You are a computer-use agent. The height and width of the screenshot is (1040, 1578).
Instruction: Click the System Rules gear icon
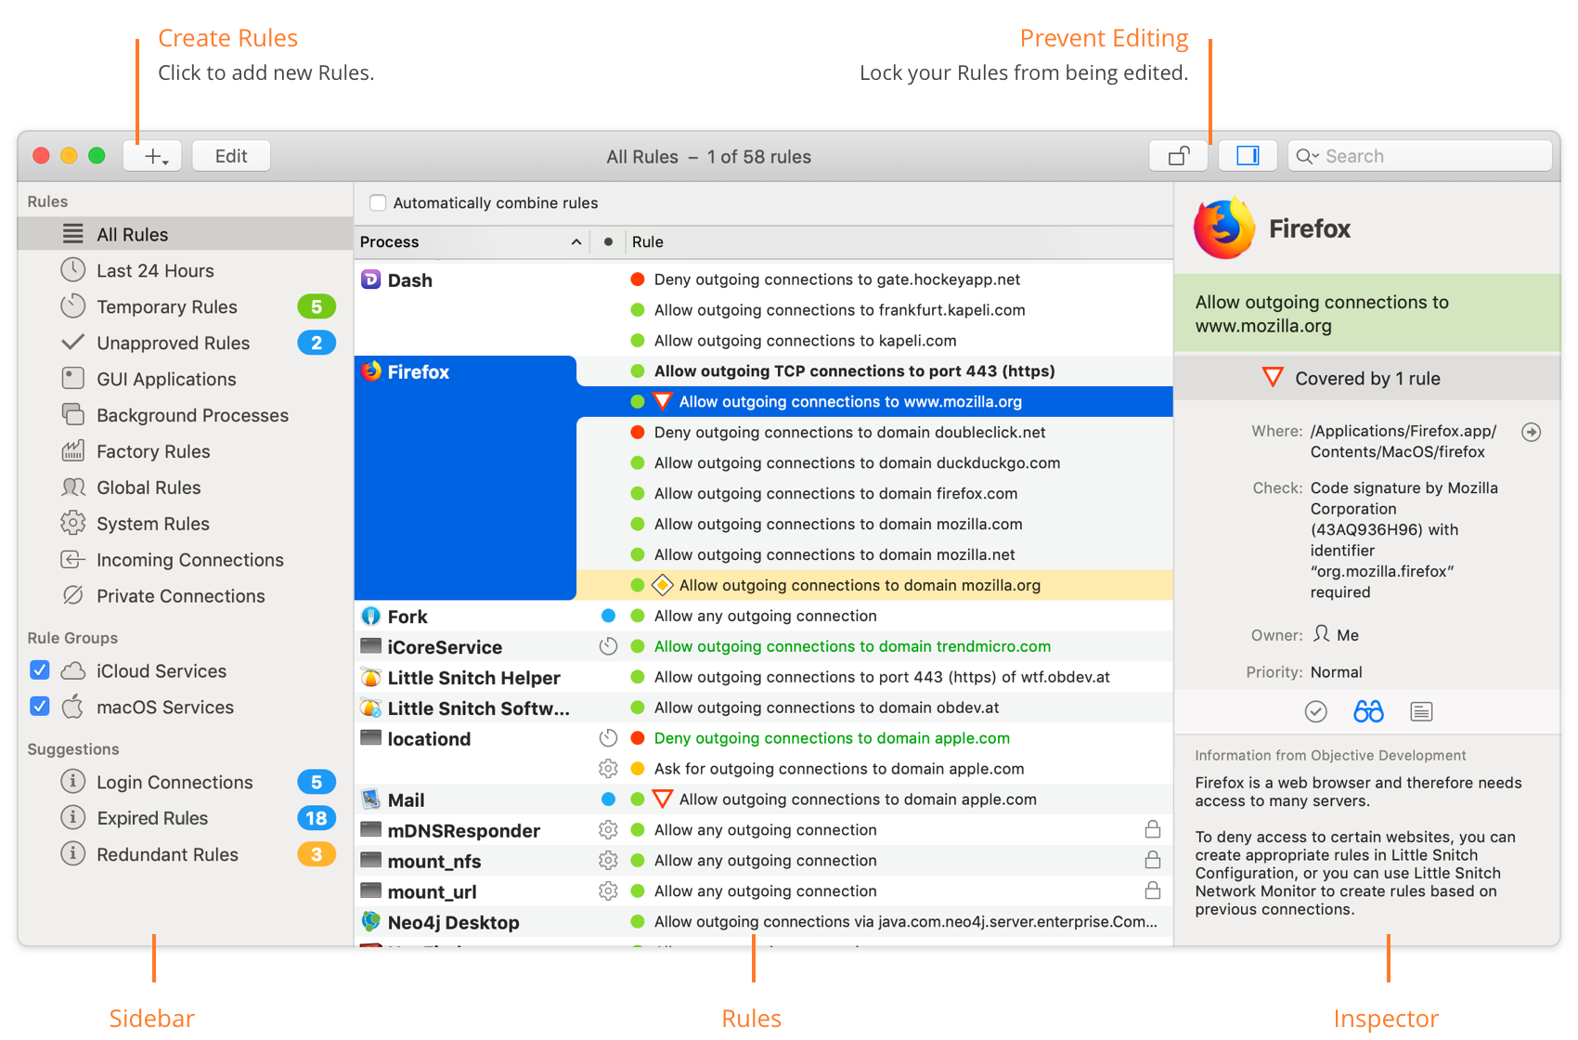tap(72, 524)
